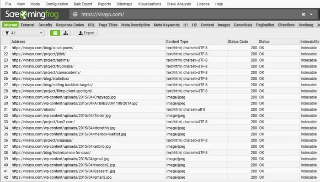Viewport: 320px width, 182px height.
Task: Select the H1 tab
Action: point(186,25)
